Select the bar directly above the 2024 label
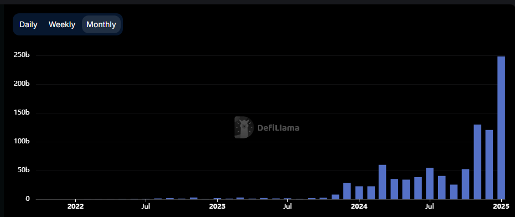The image size is (515, 217). 359,193
